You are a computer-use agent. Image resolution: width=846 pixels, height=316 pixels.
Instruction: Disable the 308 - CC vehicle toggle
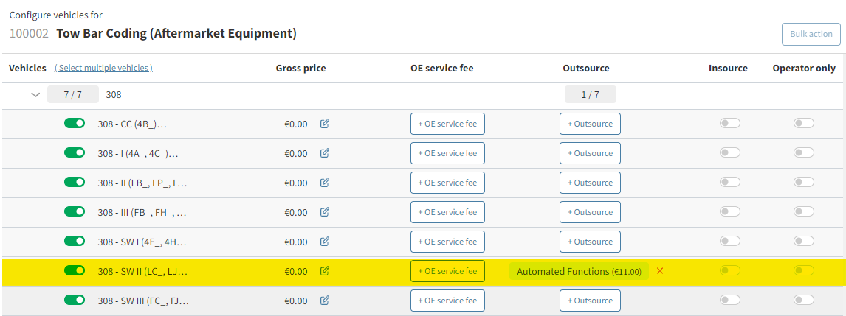tap(75, 123)
